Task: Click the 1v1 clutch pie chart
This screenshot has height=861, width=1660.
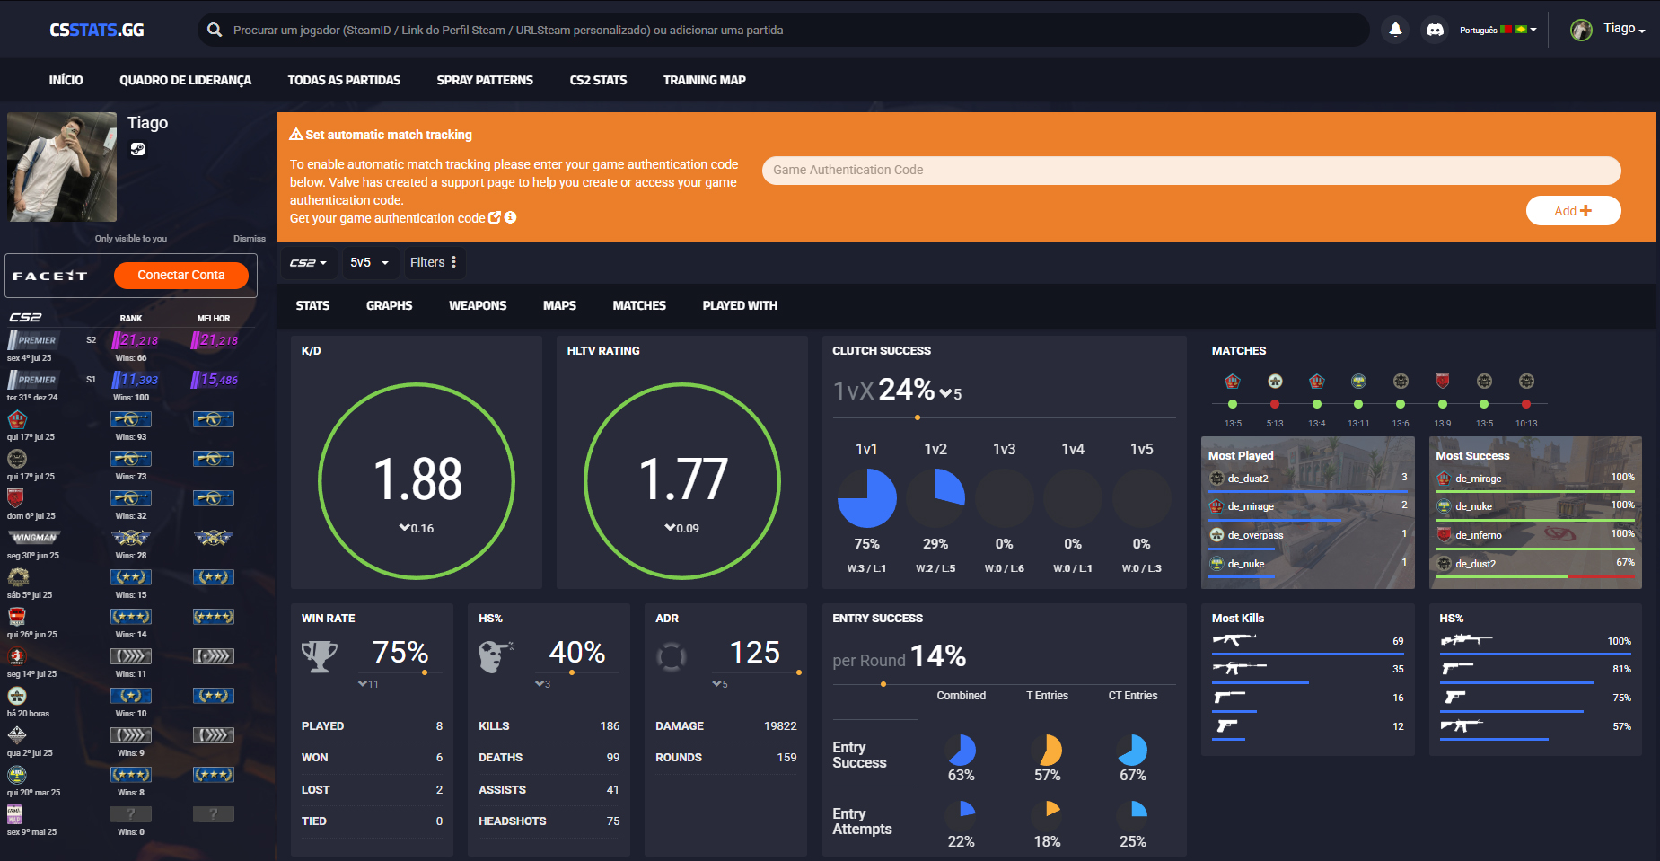Action: (866, 497)
